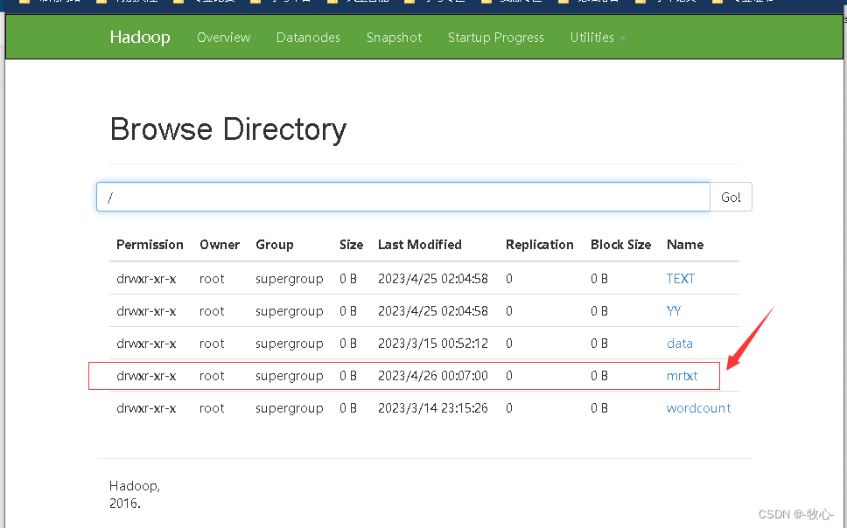Viewport: 847px width, 528px height.
Task: Open the Hadoop brand link
Action: pos(140,38)
